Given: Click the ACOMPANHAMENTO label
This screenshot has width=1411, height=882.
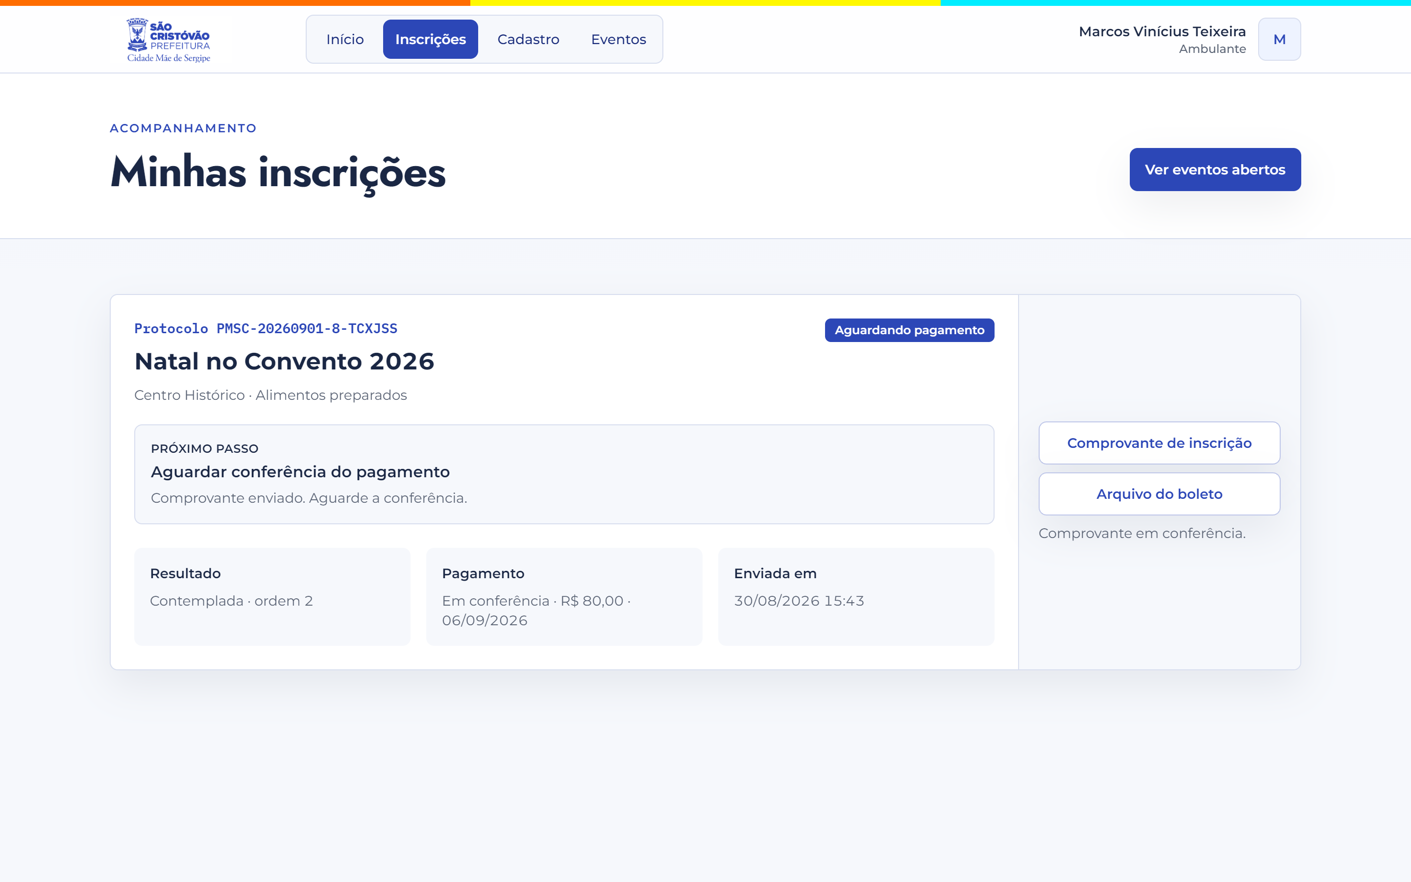Looking at the screenshot, I should coord(183,128).
